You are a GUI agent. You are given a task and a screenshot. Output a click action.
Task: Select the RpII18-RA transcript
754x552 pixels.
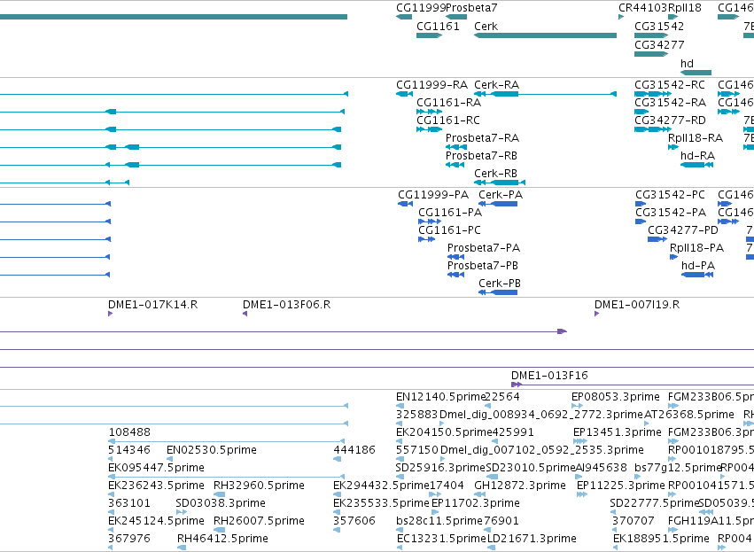pyautogui.click(x=673, y=147)
